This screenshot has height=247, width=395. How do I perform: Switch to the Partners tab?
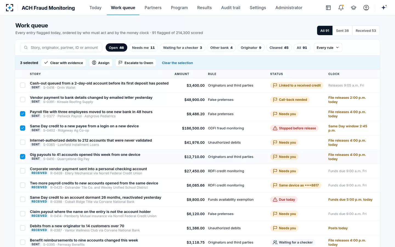153,8
